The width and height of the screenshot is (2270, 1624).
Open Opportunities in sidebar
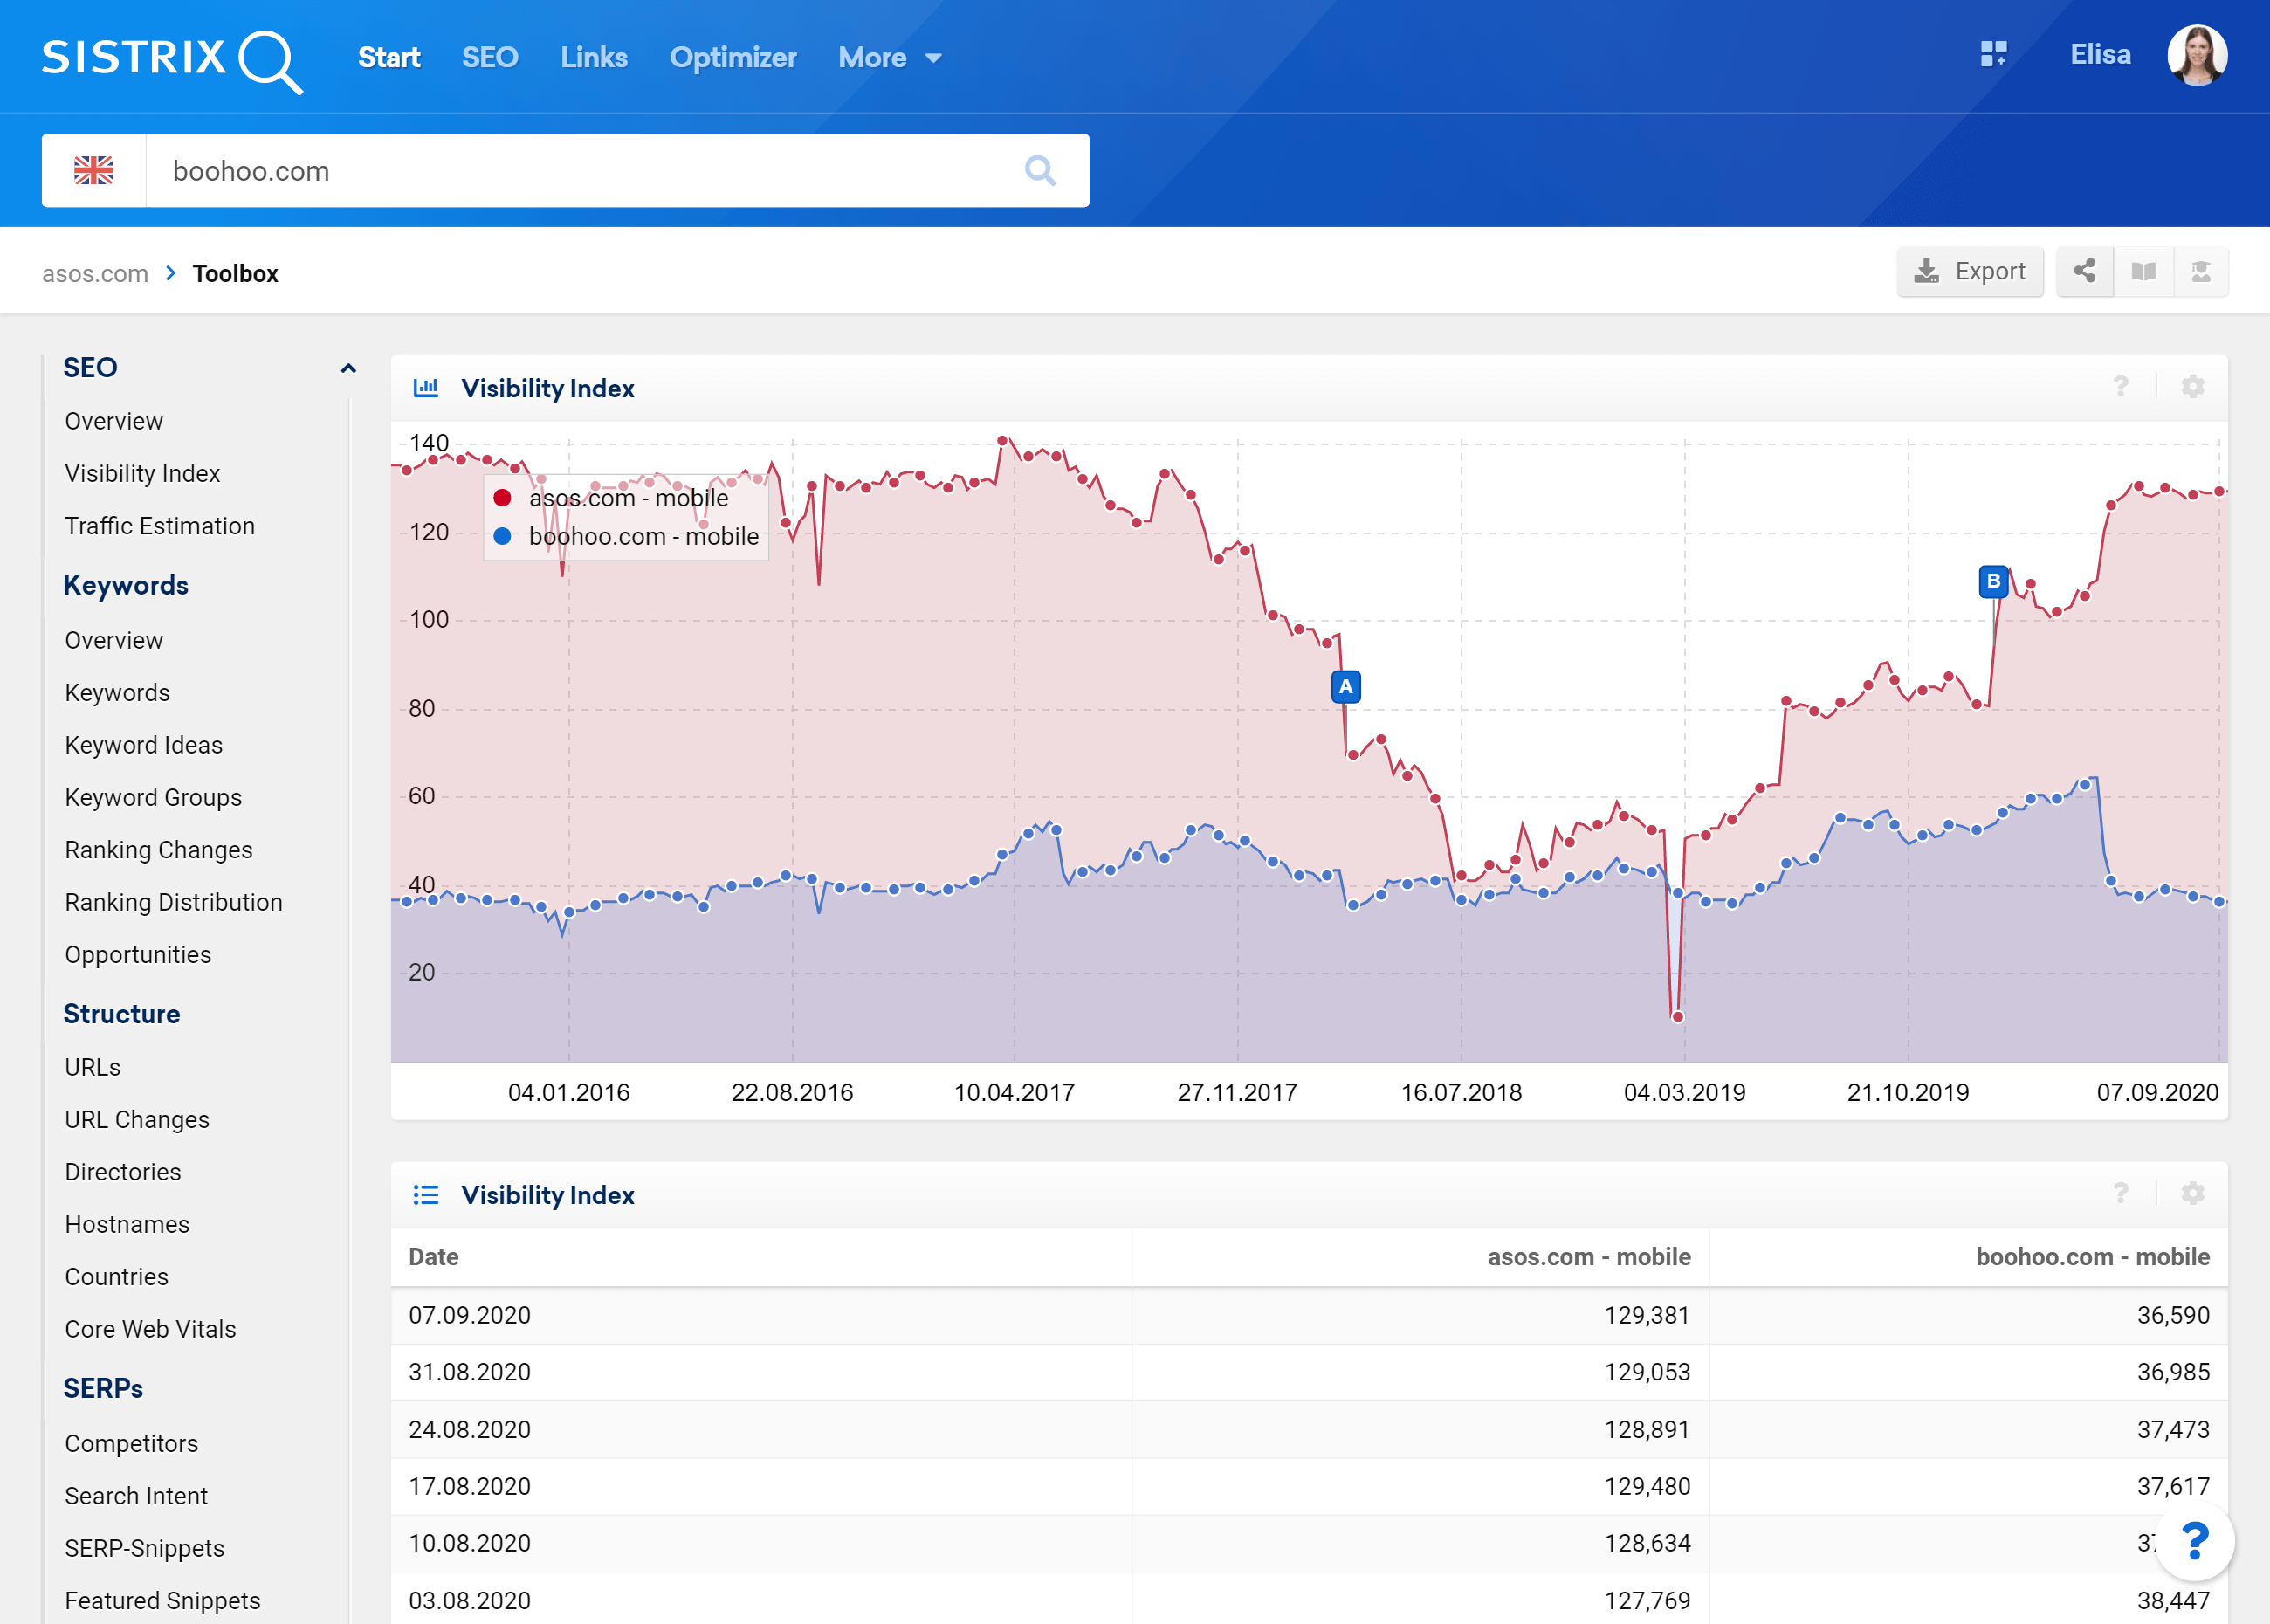pyautogui.click(x=138, y=955)
